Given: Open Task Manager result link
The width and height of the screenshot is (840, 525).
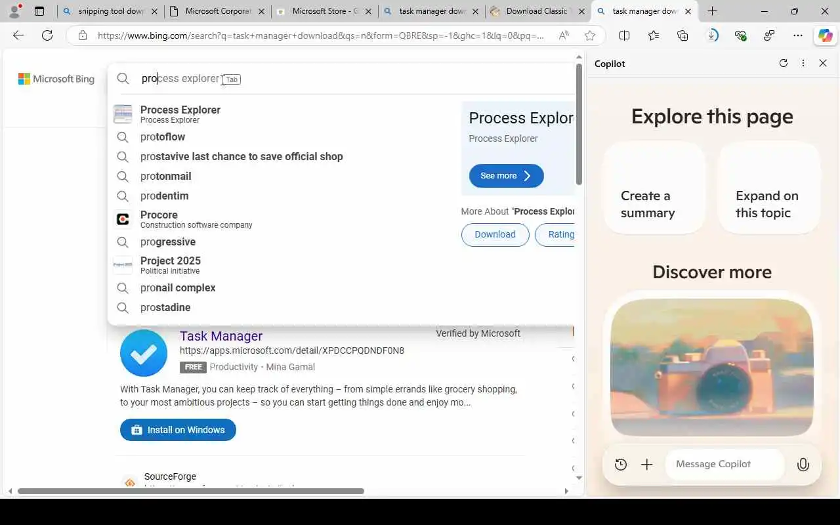Looking at the screenshot, I should point(221,336).
